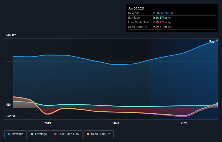Viewport: 222px width, 142px height.
Task: Click the pink Free Cash Flow legend dot
Action: pos(55,134)
